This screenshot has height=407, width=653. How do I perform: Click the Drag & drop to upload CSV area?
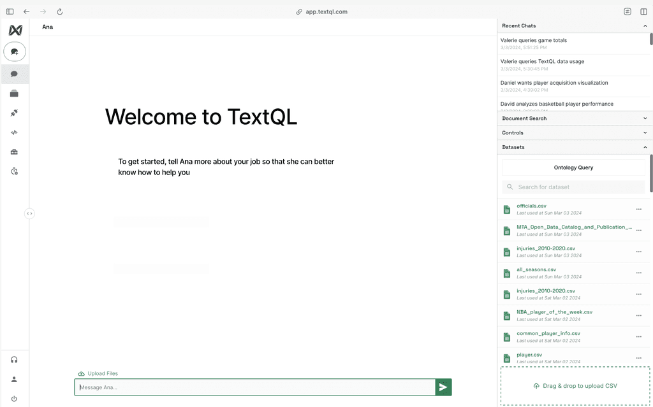click(x=576, y=386)
